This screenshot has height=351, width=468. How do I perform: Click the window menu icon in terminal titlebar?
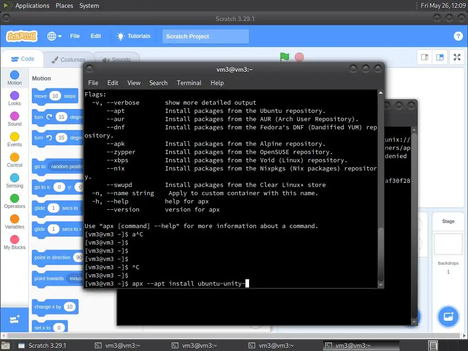point(90,69)
